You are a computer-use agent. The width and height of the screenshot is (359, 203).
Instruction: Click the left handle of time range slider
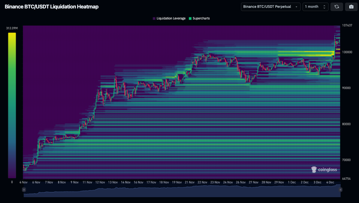[24, 190]
